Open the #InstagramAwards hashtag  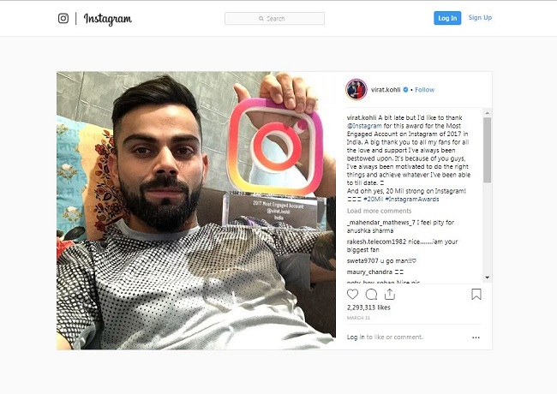pos(412,200)
